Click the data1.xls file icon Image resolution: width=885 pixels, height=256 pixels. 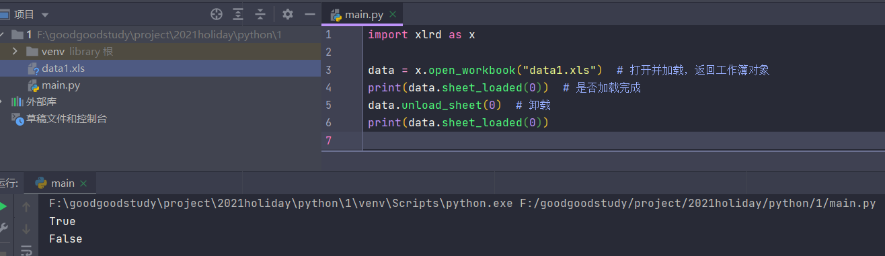[x=33, y=69]
